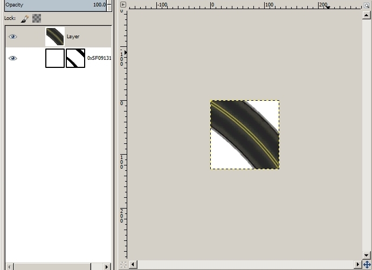Toggle lock alpha channel checkerboard icon
Screen dimensions: 372x270
(37, 18)
